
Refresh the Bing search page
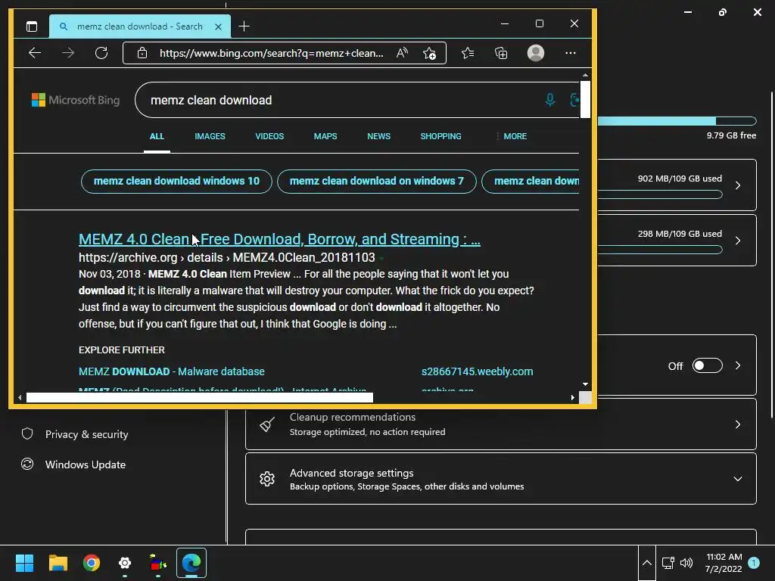[101, 53]
